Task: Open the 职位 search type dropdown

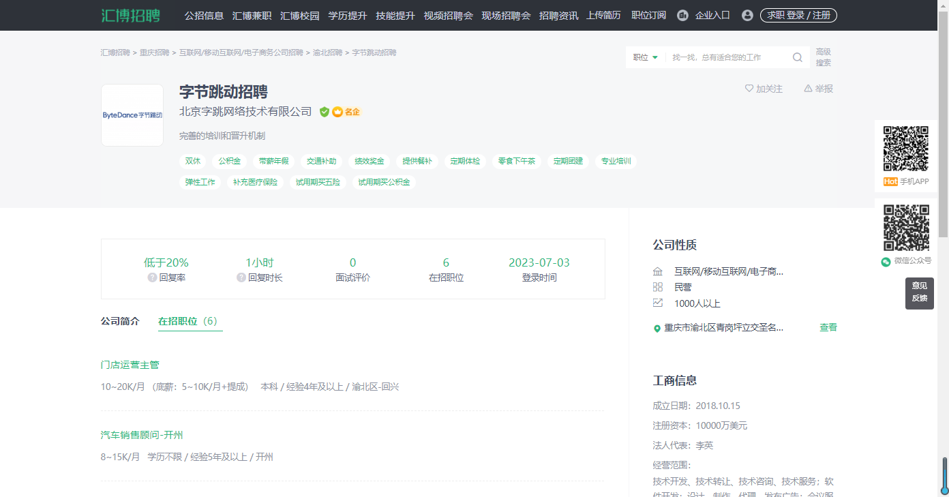Action: 645,57
